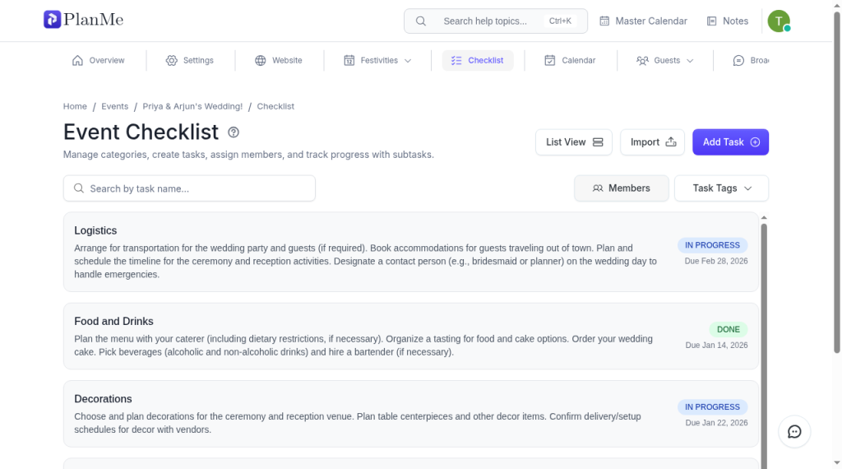The image size is (842, 469).
Task: Click the page vertical scrollbar
Action: tap(836, 183)
